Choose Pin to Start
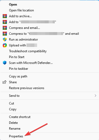The image size is (99, 140). (x=17, y=57)
